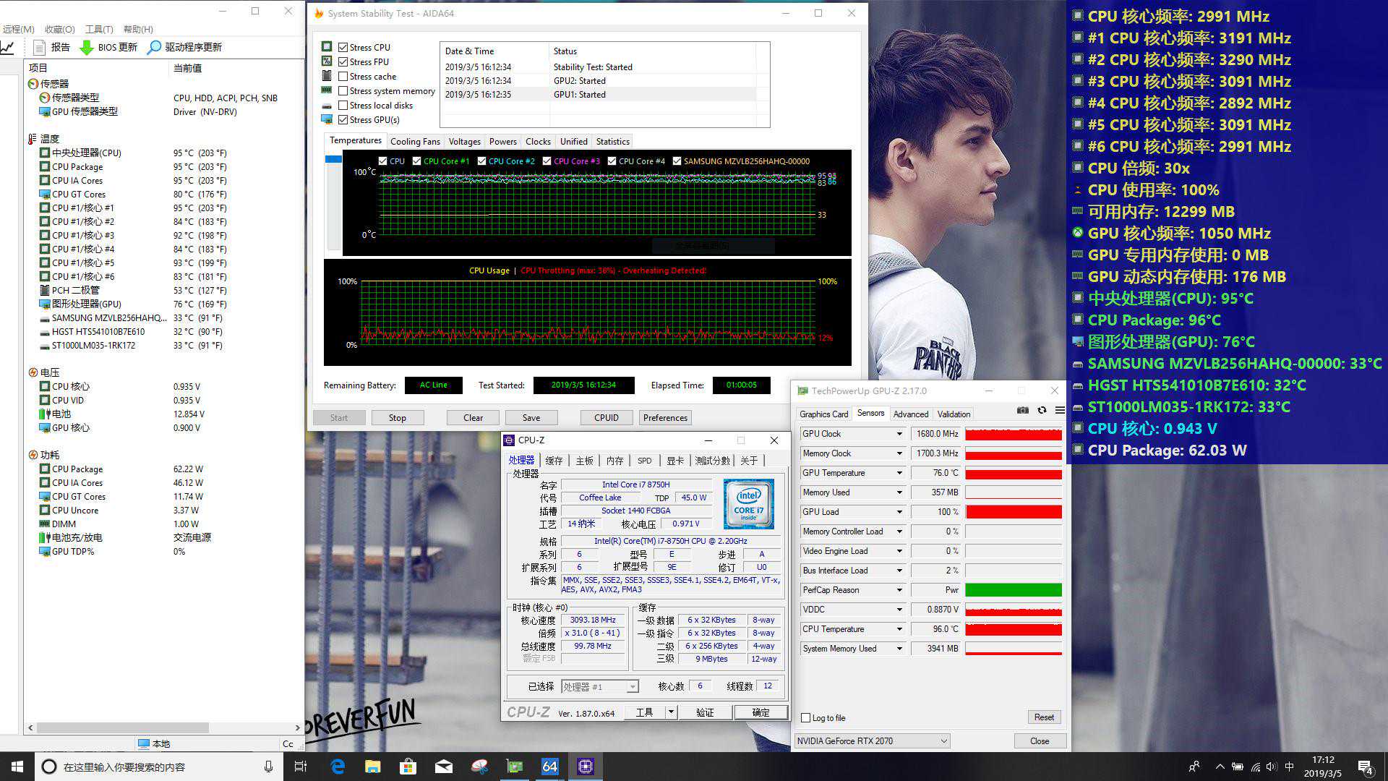Check the Log to file option
This screenshot has height=781, width=1388.
(x=806, y=718)
